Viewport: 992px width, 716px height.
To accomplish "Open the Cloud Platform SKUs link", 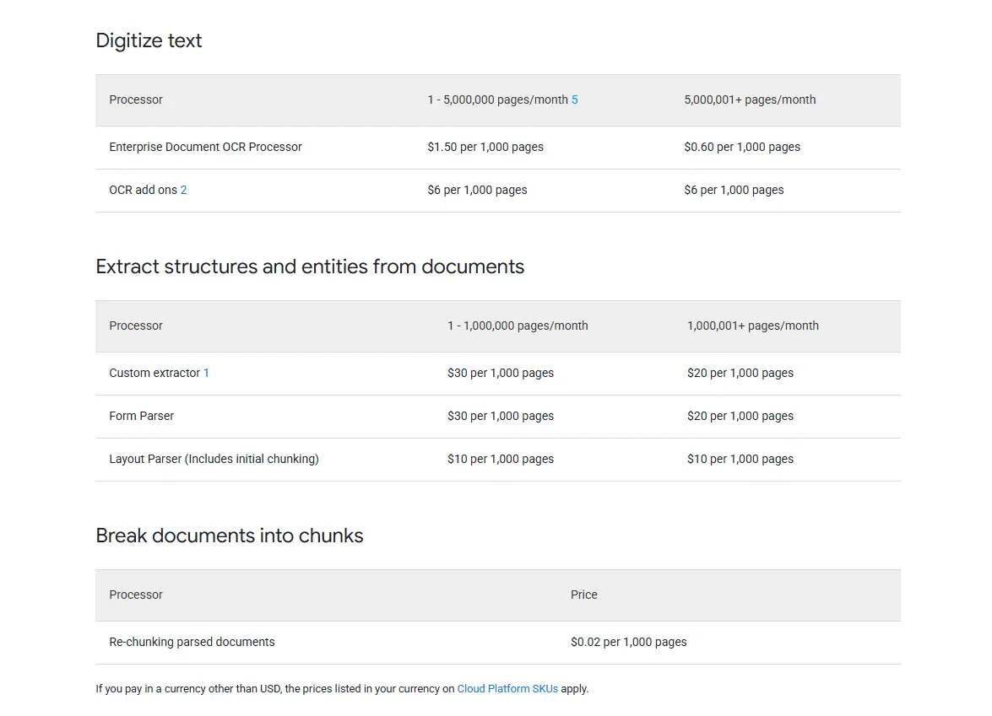I will tap(507, 689).
